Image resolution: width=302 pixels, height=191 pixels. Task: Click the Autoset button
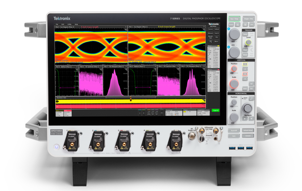pyautogui.click(x=248, y=136)
